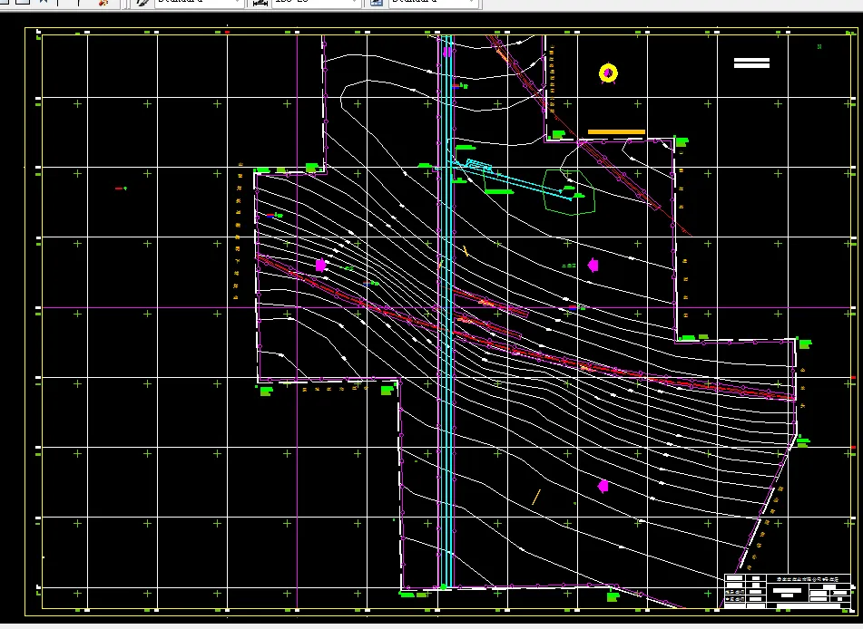Select the long orange diagonal line near lower arrow

click(x=536, y=497)
